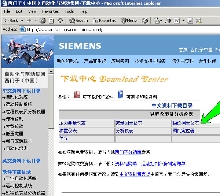Image resolution: width=220 pixels, height=196 pixels.
Task: Open the Favorites toolbar button
Action: coord(104,21)
